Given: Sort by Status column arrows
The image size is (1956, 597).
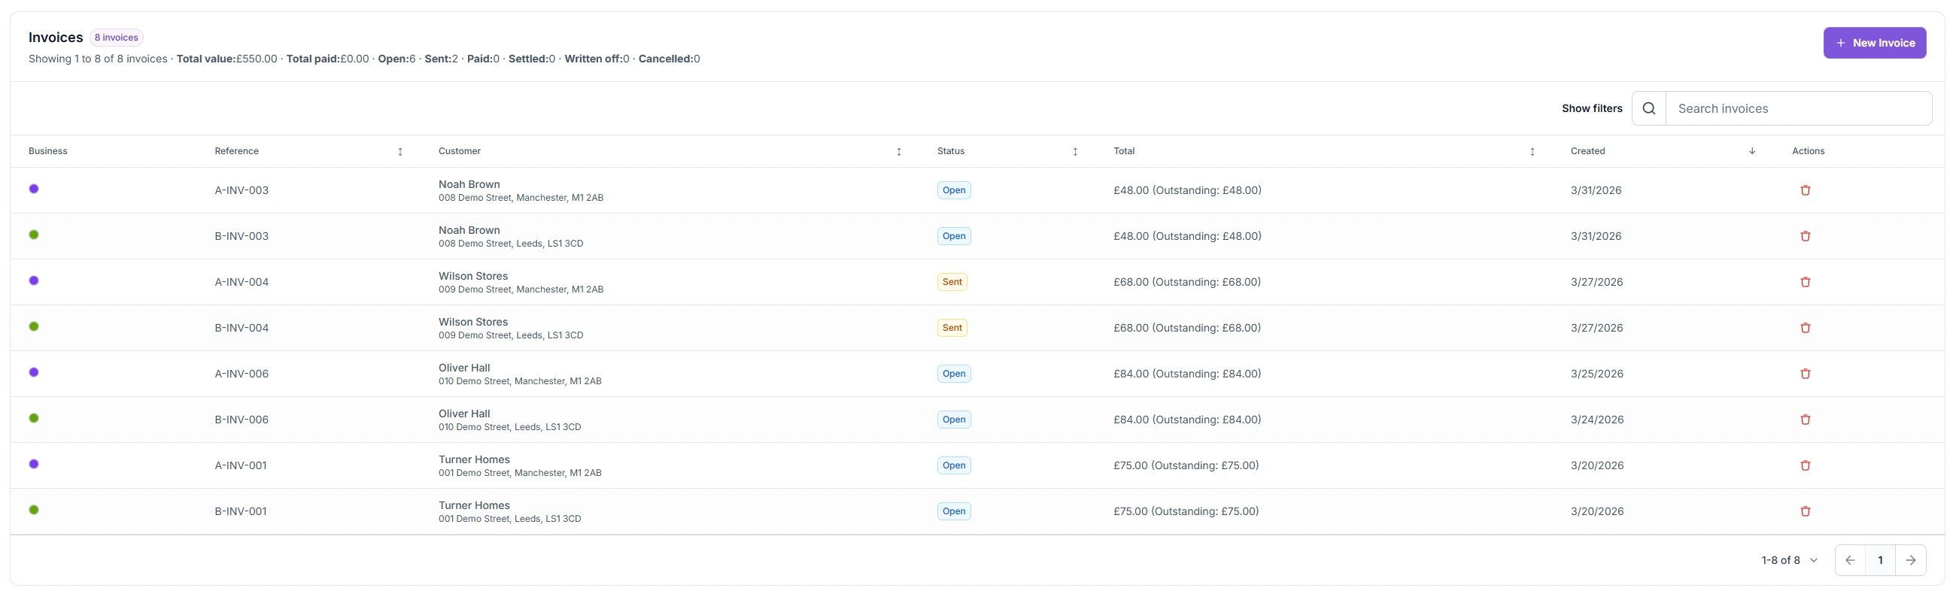Looking at the screenshot, I should click(1074, 152).
